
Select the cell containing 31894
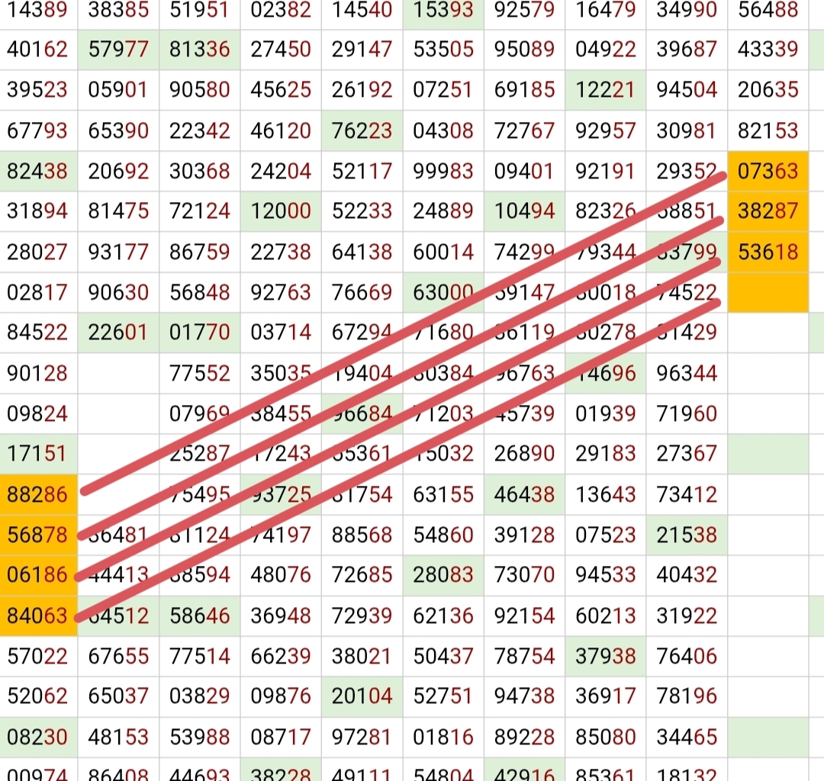(37, 211)
